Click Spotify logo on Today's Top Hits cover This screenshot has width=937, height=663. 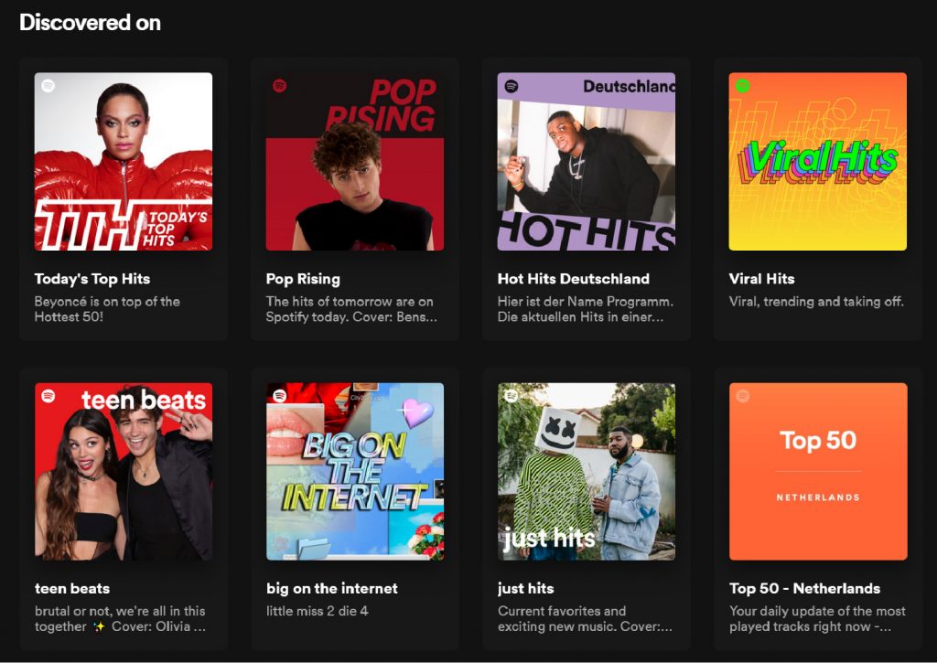pos(48,86)
